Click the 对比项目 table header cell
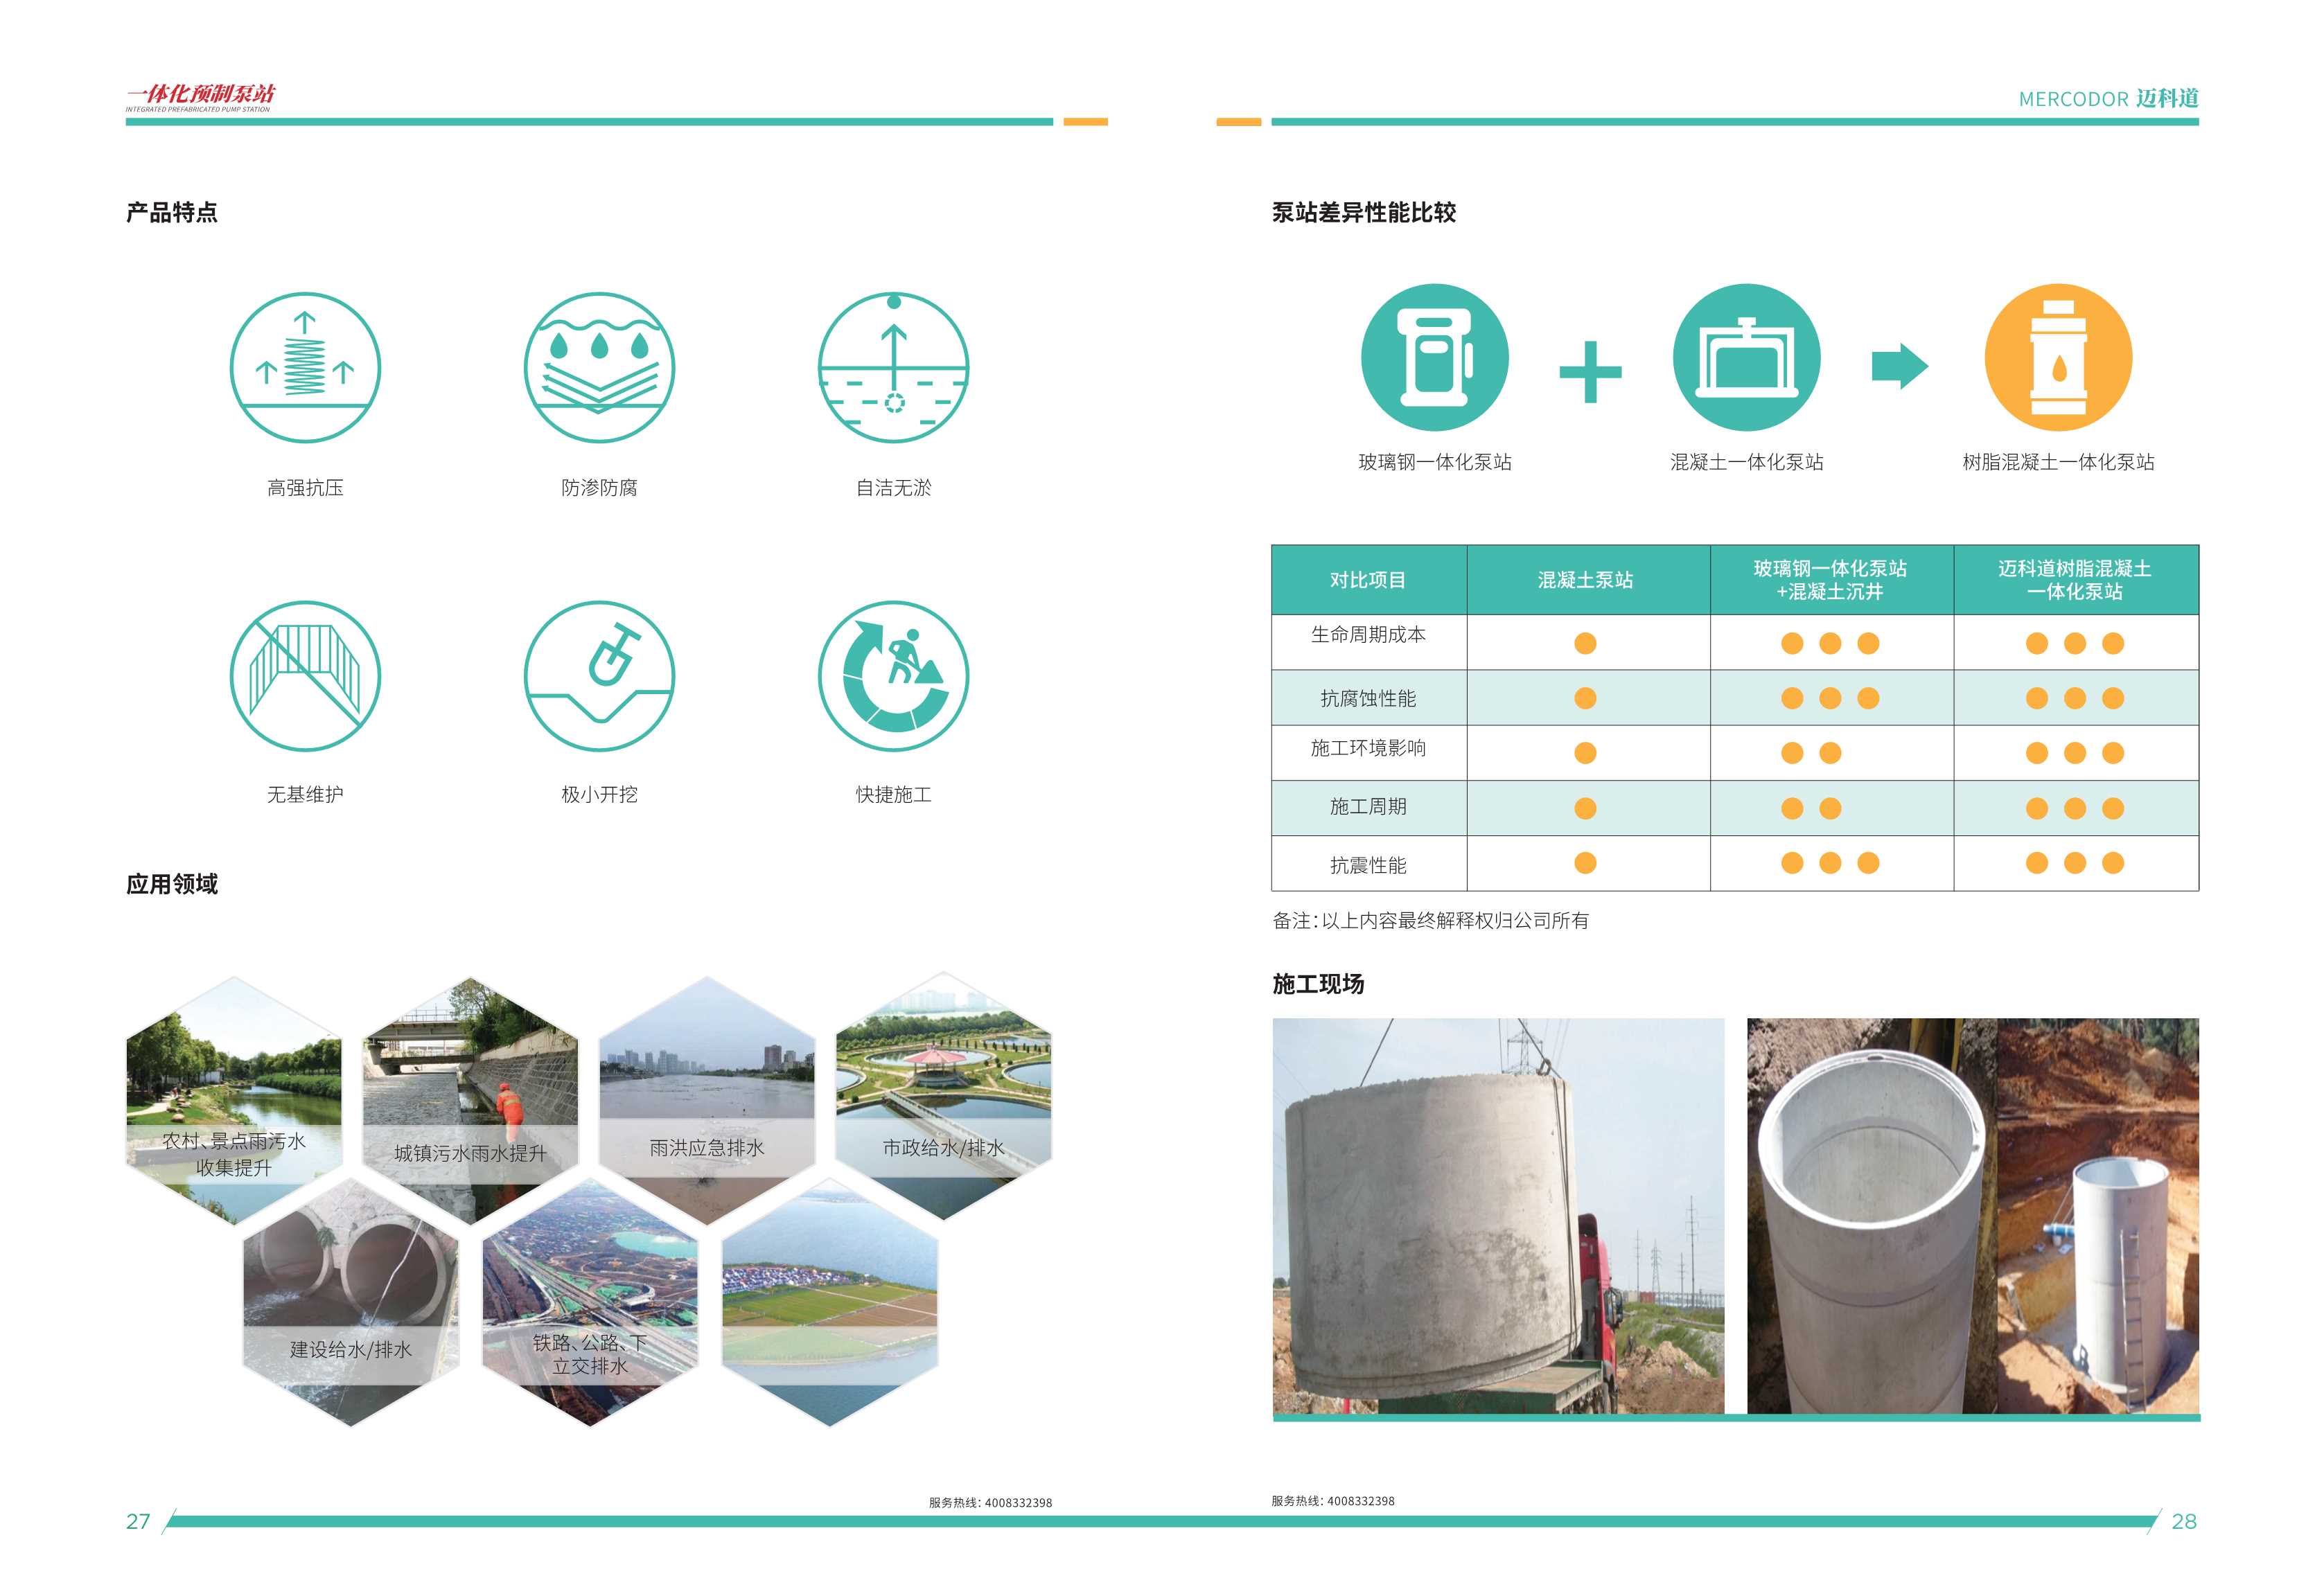Image resolution: width=2324 pixels, height=1587 pixels. tap(1368, 580)
